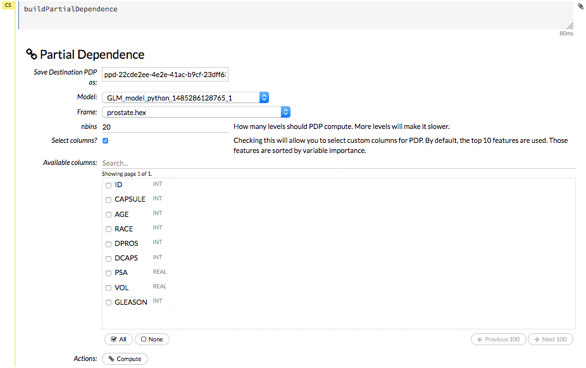
Task: Click the Partial Dependence link icon
Action: tap(32, 54)
